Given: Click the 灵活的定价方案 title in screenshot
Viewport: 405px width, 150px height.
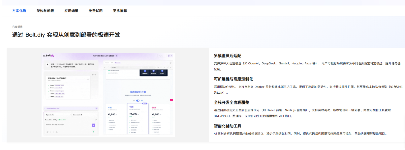Looking at the screenshot, I should point(138,92).
